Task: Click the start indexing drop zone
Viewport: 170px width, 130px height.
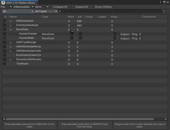Action: [140, 125]
